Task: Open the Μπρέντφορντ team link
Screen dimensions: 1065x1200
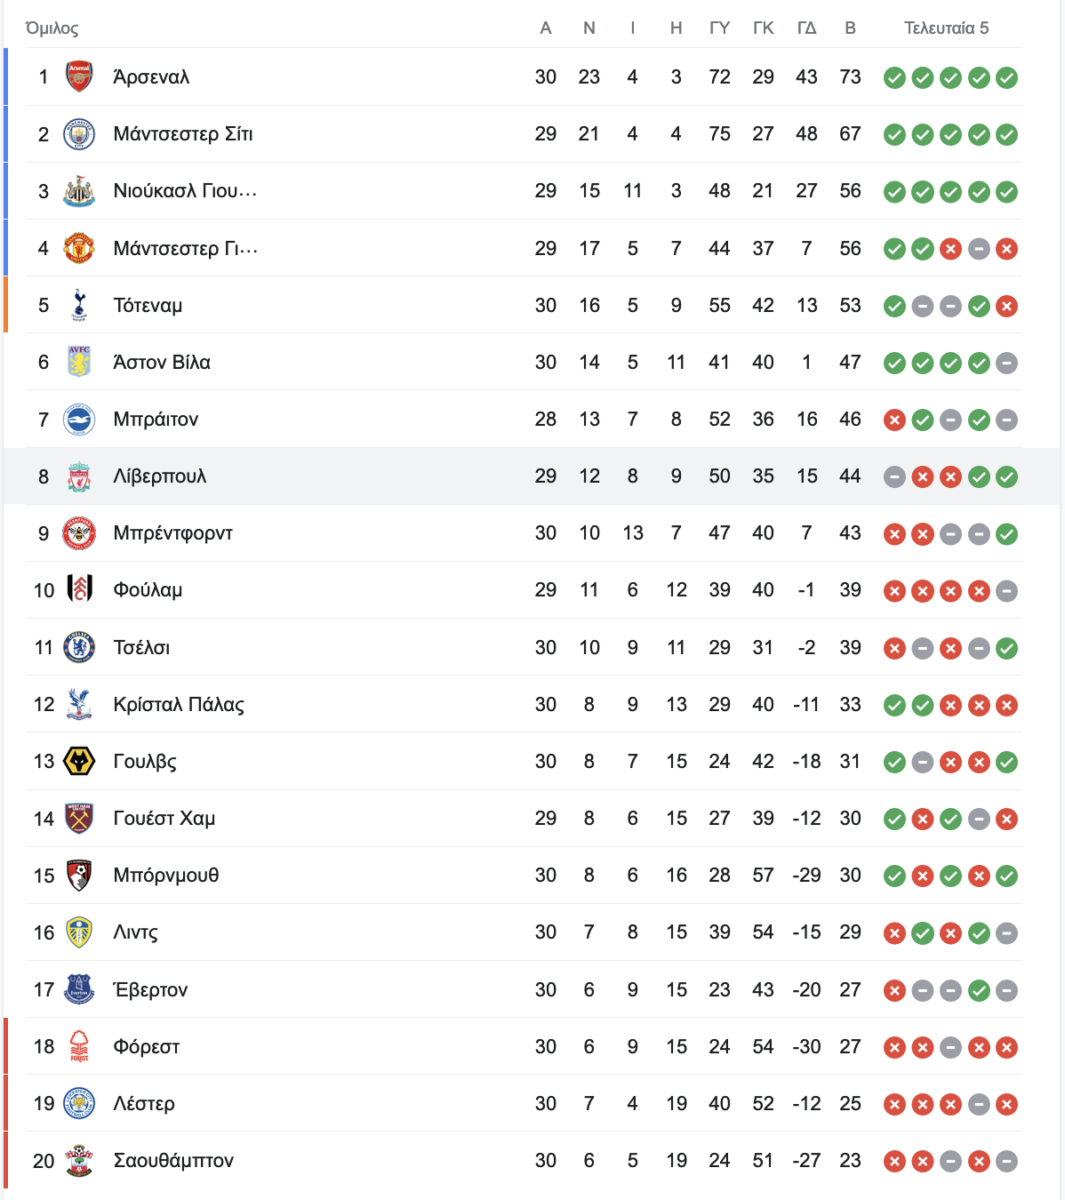Action: (x=173, y=533)
